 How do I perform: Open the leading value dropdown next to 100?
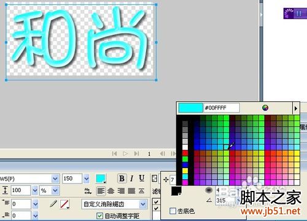pyautogui.click(x=35, y=191)
